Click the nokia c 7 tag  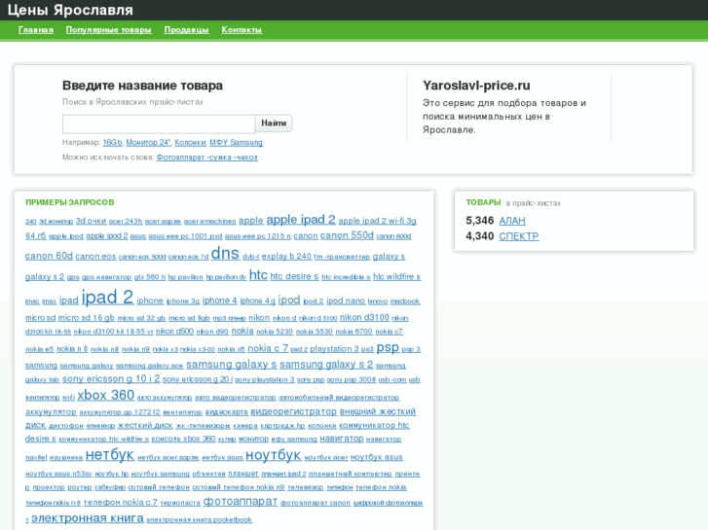pos(268,348)
